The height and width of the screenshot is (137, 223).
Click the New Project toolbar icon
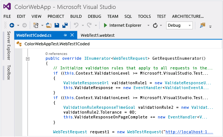tap(36, 25)
